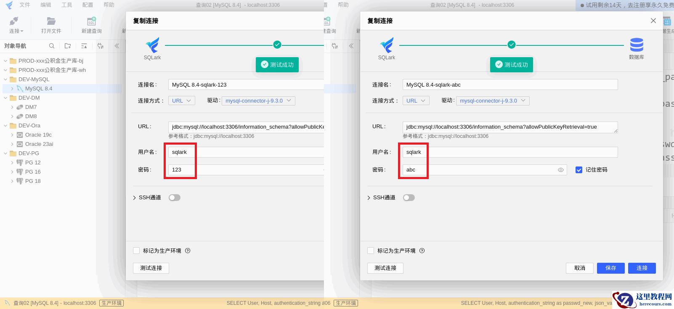Viewport: 674px width, 309px height.
Task: Click the PG 12 elephant icon
Action: click(20, 163)
